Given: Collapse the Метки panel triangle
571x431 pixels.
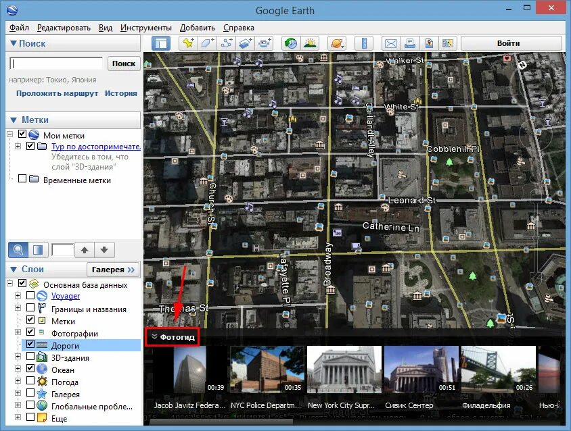Looking at the screenshot, I should pyautogui.click(x=14, y=120).
